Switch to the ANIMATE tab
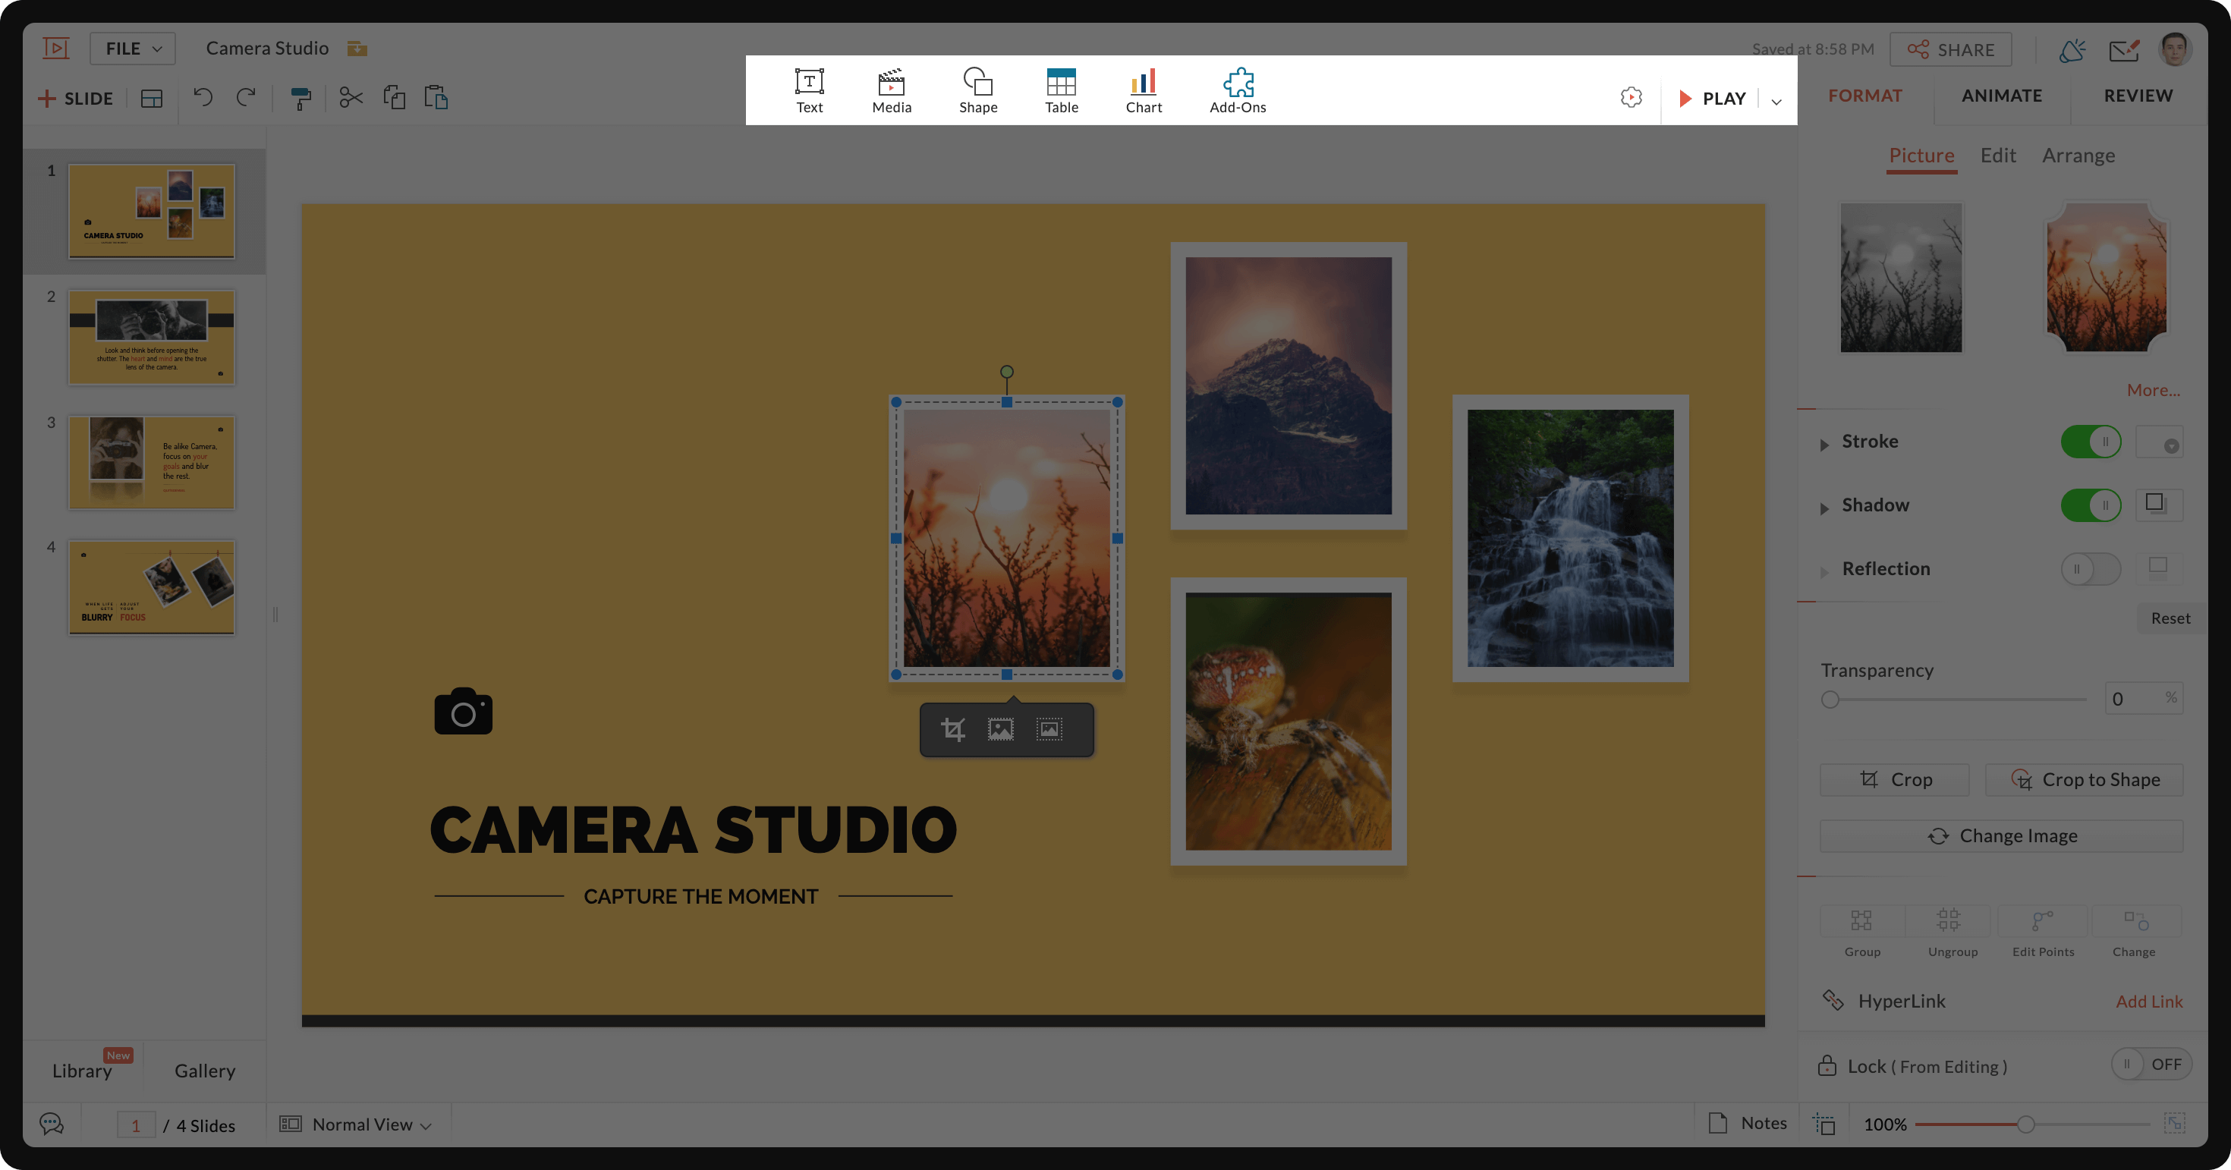Screen dimensions: 2231x1170 click(x=2000, y=96)
